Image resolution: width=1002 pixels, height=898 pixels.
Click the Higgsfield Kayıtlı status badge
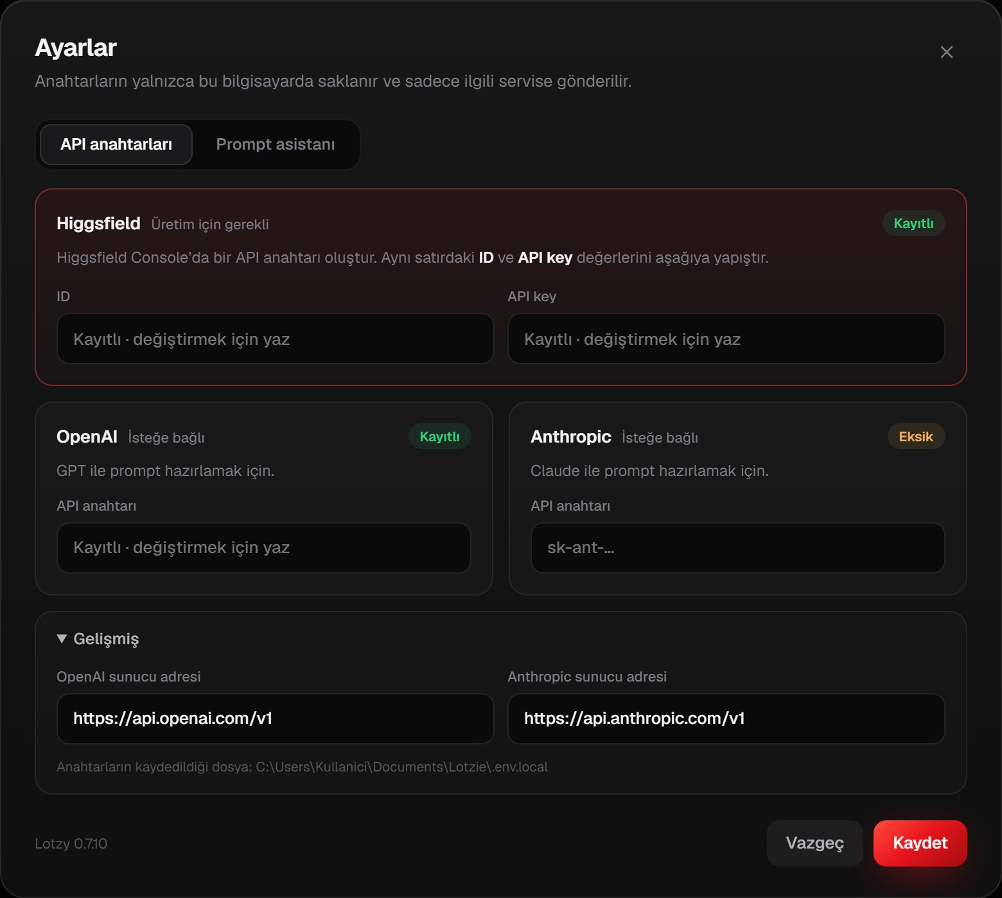pyautogui.click(x=914, y=223)
